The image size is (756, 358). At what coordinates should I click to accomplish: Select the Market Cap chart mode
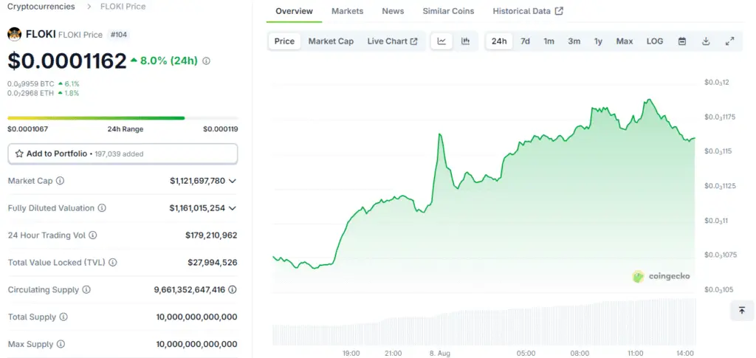pos(331,41)
